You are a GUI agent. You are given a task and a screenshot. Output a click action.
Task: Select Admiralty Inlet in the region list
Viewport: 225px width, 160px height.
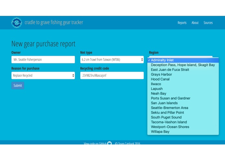click(183, 60)
